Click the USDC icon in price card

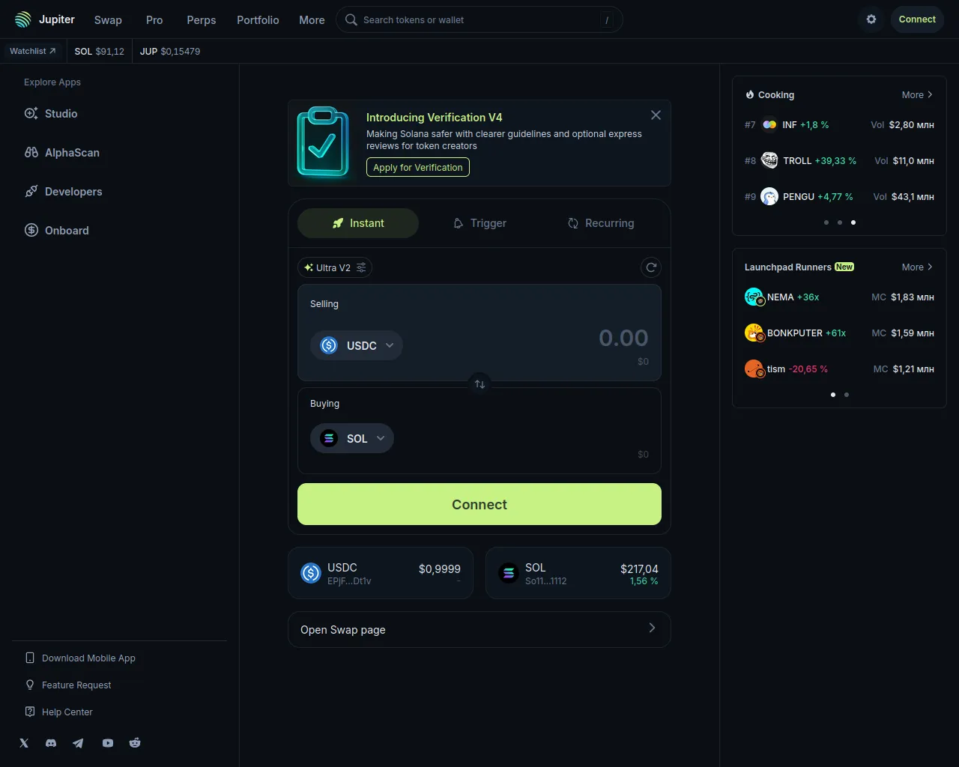pos(311,573)
